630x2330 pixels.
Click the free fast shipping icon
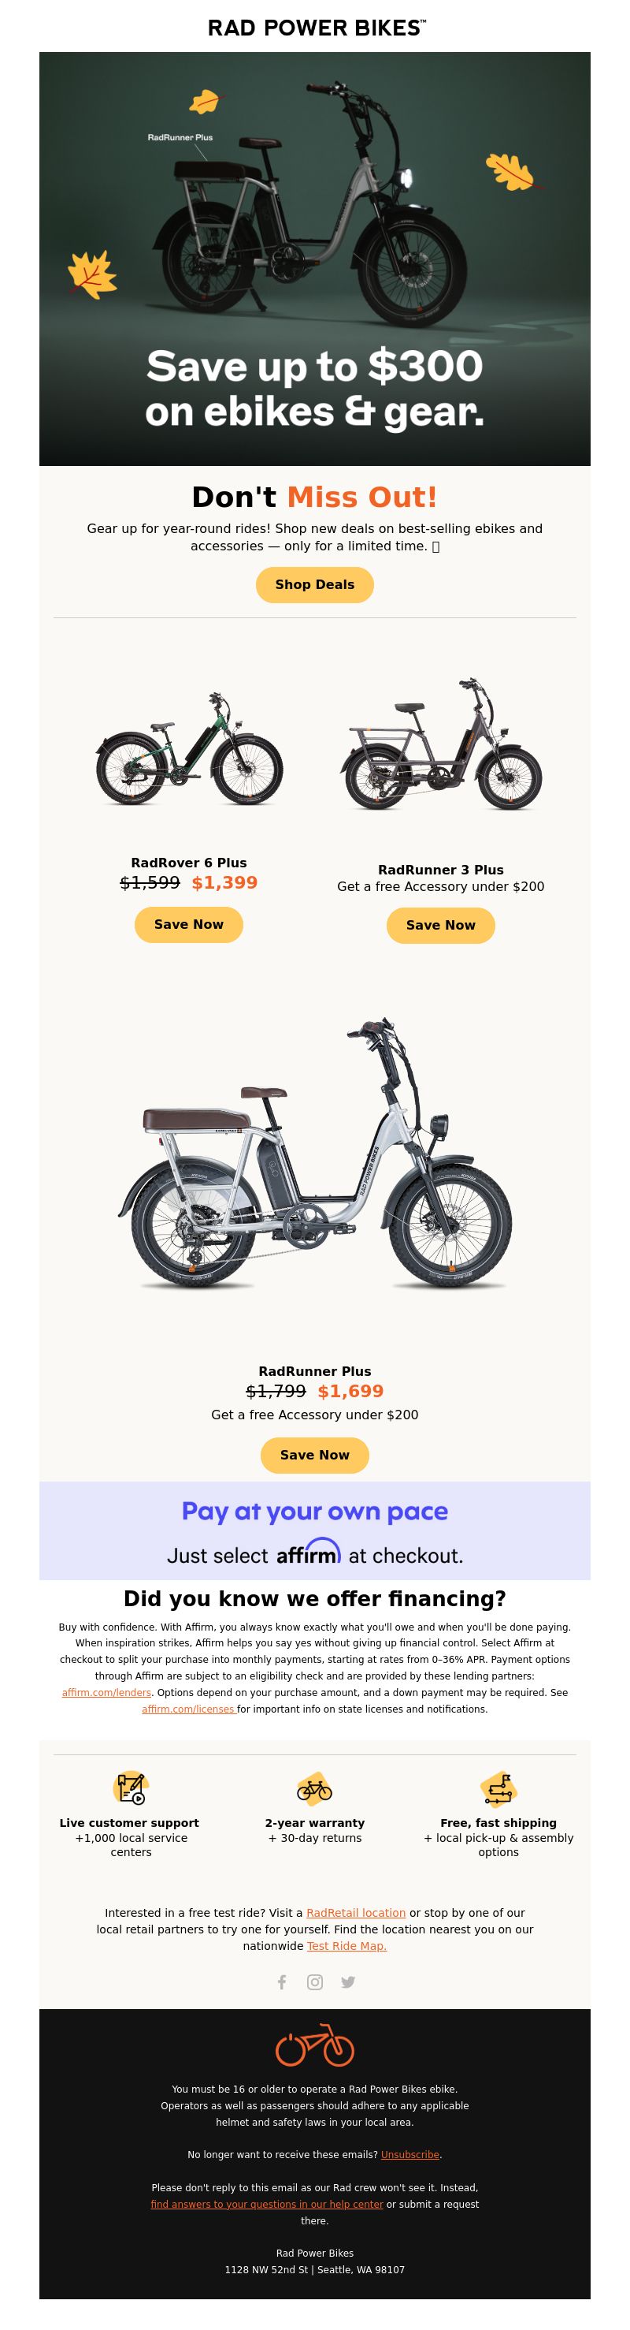[x=498, y=1788]
